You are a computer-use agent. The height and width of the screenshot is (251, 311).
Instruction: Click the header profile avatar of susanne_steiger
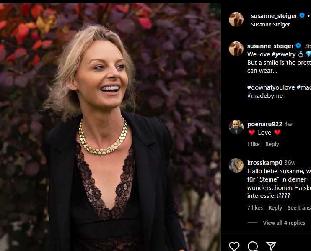click(x=236, y=19)
